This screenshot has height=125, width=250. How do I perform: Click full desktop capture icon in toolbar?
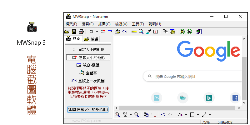(117, 32)
